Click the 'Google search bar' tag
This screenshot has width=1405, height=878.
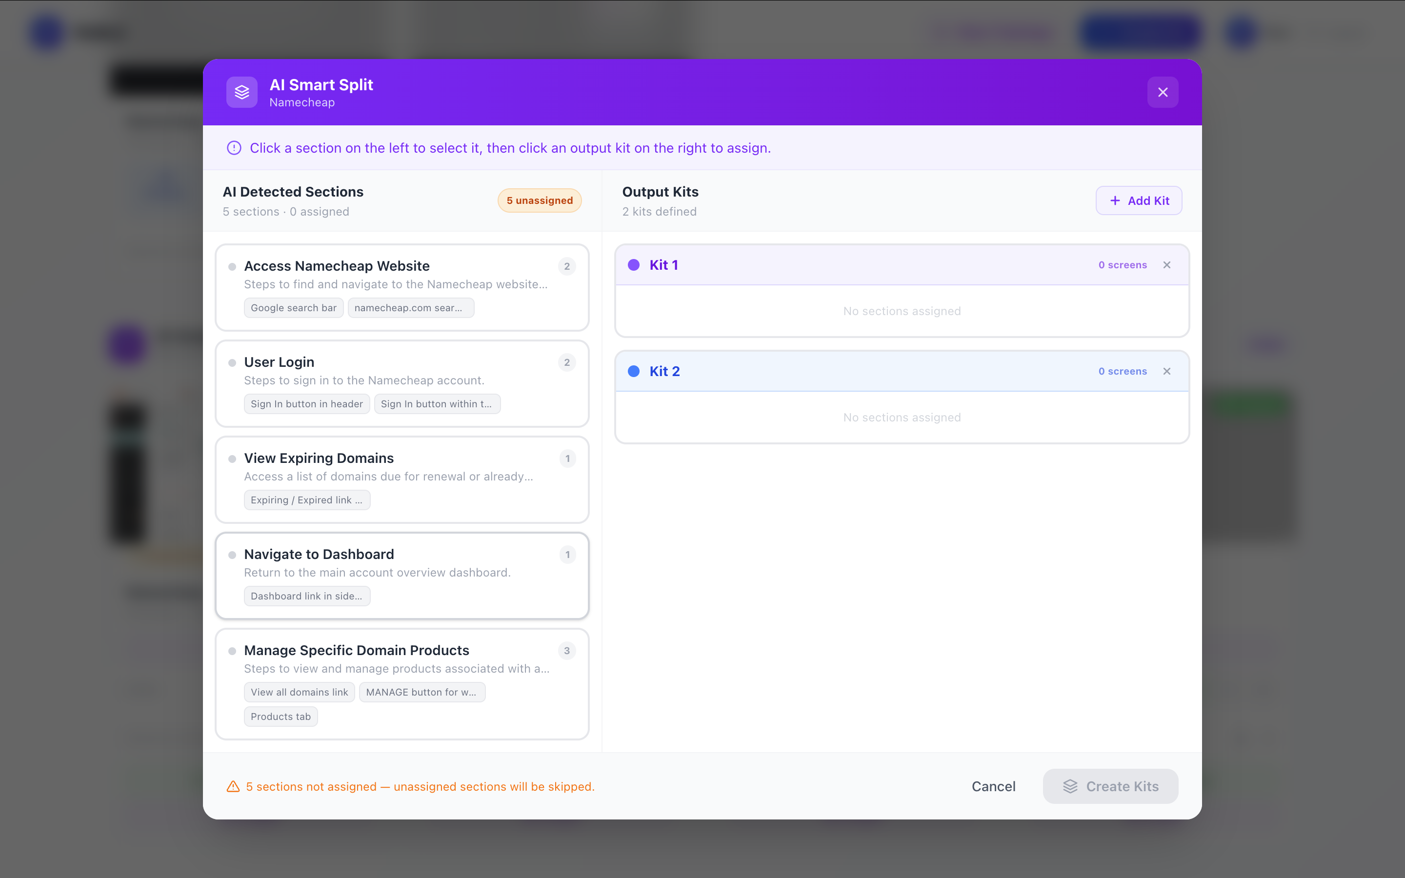293,308
